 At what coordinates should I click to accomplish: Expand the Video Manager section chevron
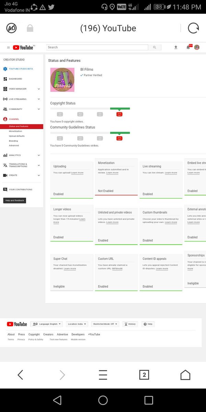(x=39, y=89)
